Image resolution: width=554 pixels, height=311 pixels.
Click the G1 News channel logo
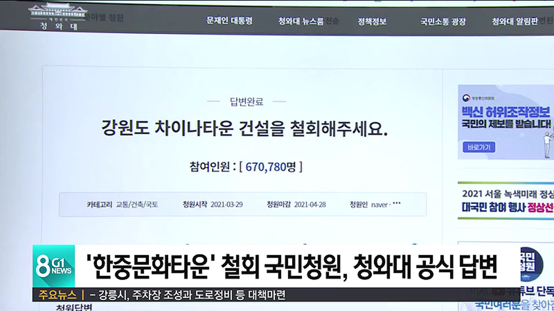pyautogui.click(x=54, y=266)
